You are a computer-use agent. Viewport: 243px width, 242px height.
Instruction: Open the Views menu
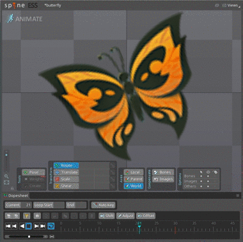pyautogui.click(x=231, y=5)
